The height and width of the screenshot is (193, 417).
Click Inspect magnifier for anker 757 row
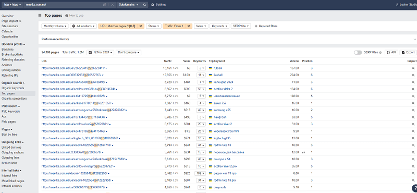point(413,103)
